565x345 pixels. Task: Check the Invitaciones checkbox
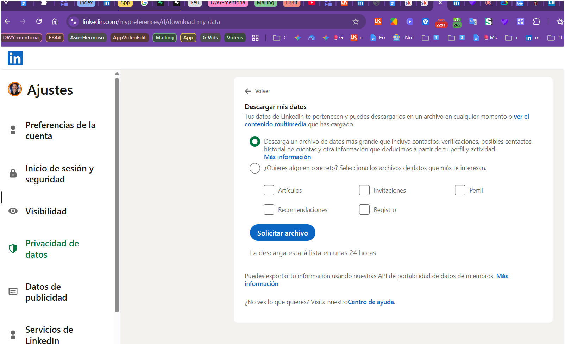(x=364, y=190)
